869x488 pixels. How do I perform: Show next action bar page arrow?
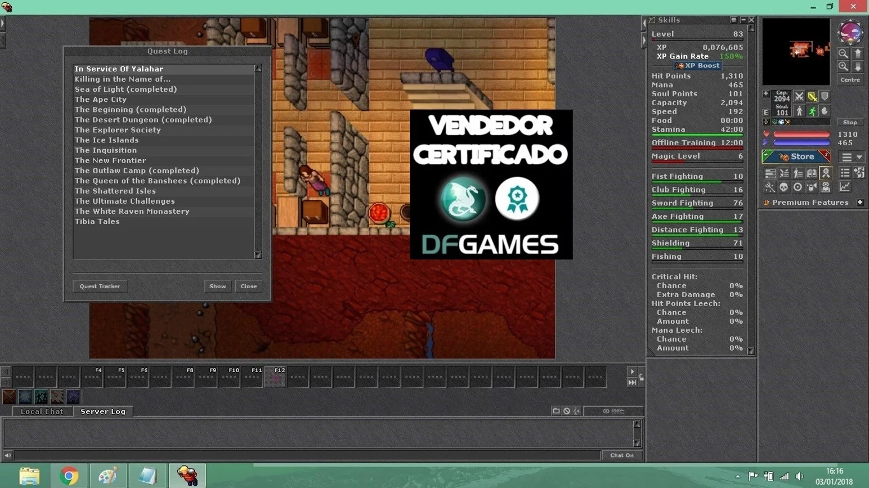[x=632, y=371]
